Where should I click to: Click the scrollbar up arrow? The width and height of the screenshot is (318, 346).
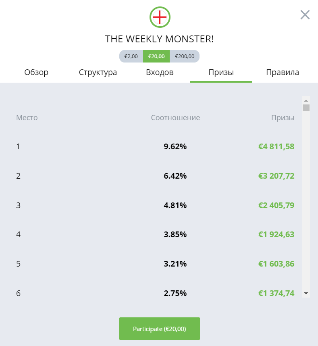click(306, 101)
